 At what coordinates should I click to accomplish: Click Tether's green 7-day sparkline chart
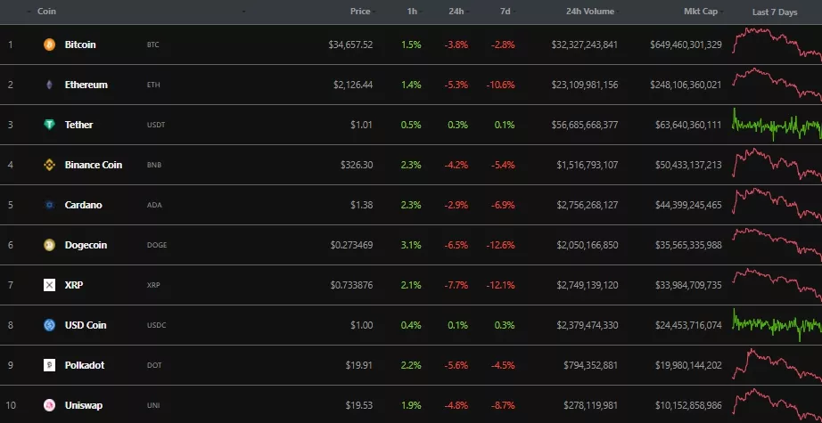pyautogui.click(x=776, y=125)
